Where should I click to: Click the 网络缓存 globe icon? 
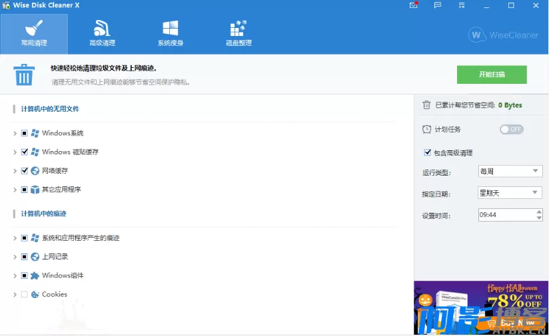(35, 171)
